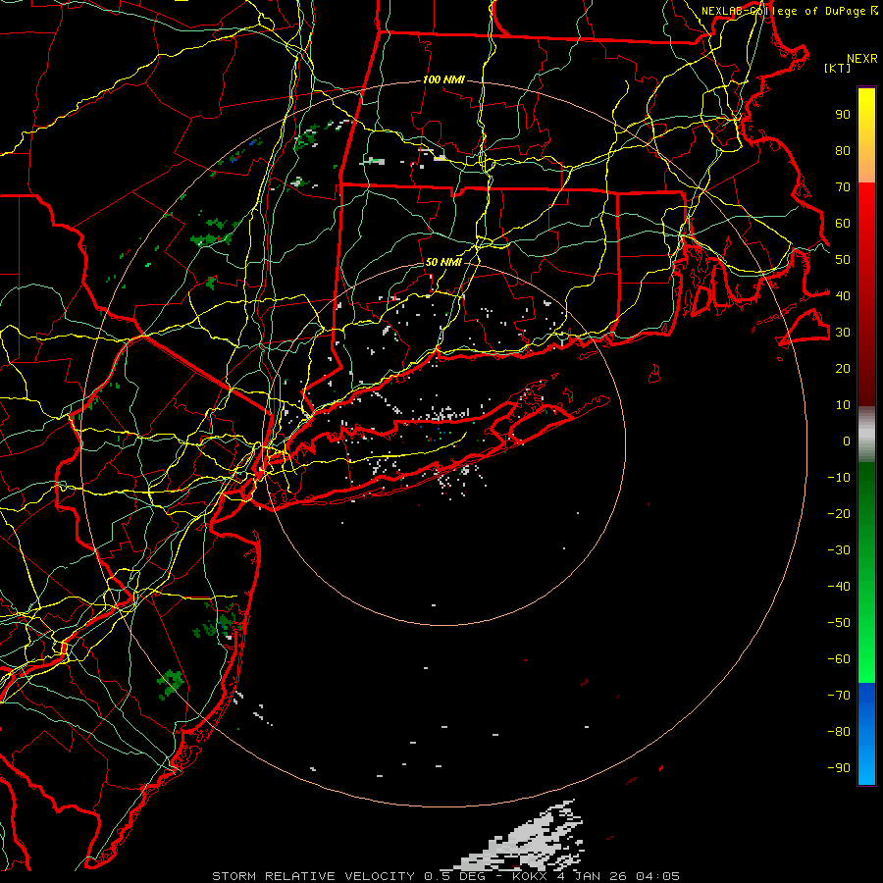Viewport: 883px width, 883px height.
Task: Click the "-80" tick label on the scale
Action: tap(839, 732)
